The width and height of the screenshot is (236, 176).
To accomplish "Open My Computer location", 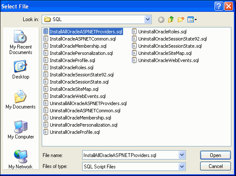I will 21,130.
